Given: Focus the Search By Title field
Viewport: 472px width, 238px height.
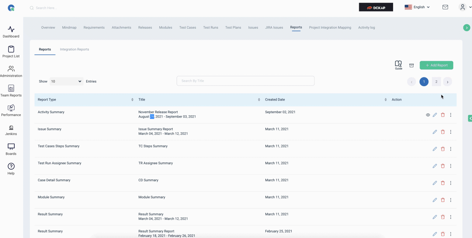Looking at the screenshot, I should pos(246,81).
